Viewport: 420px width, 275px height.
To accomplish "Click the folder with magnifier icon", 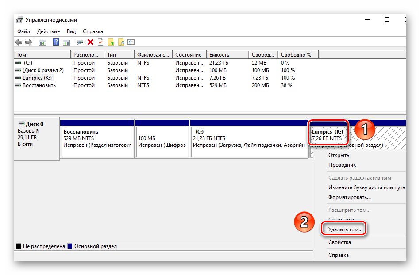I will click(x=121, y=42).
